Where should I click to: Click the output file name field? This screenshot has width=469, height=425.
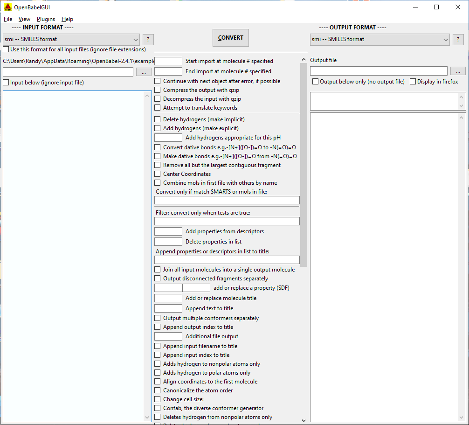click(x=379, y=71)
